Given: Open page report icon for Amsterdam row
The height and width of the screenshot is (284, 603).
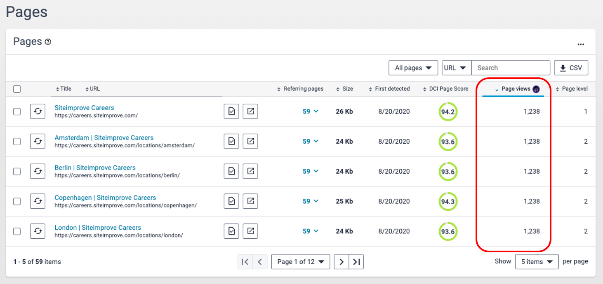Looking at the screenshot, I should 231,142.
